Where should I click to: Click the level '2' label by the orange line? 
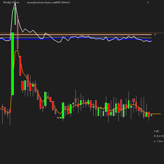pos(155,34)
